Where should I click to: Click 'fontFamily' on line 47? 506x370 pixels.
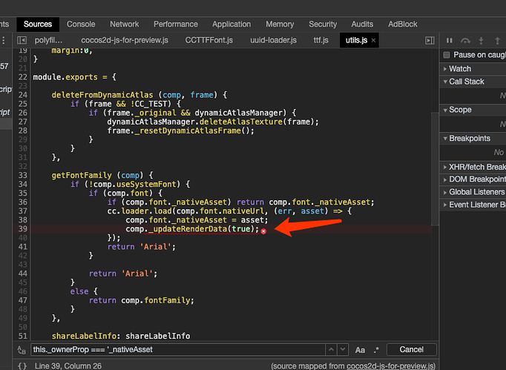click(x=167, y=300)
